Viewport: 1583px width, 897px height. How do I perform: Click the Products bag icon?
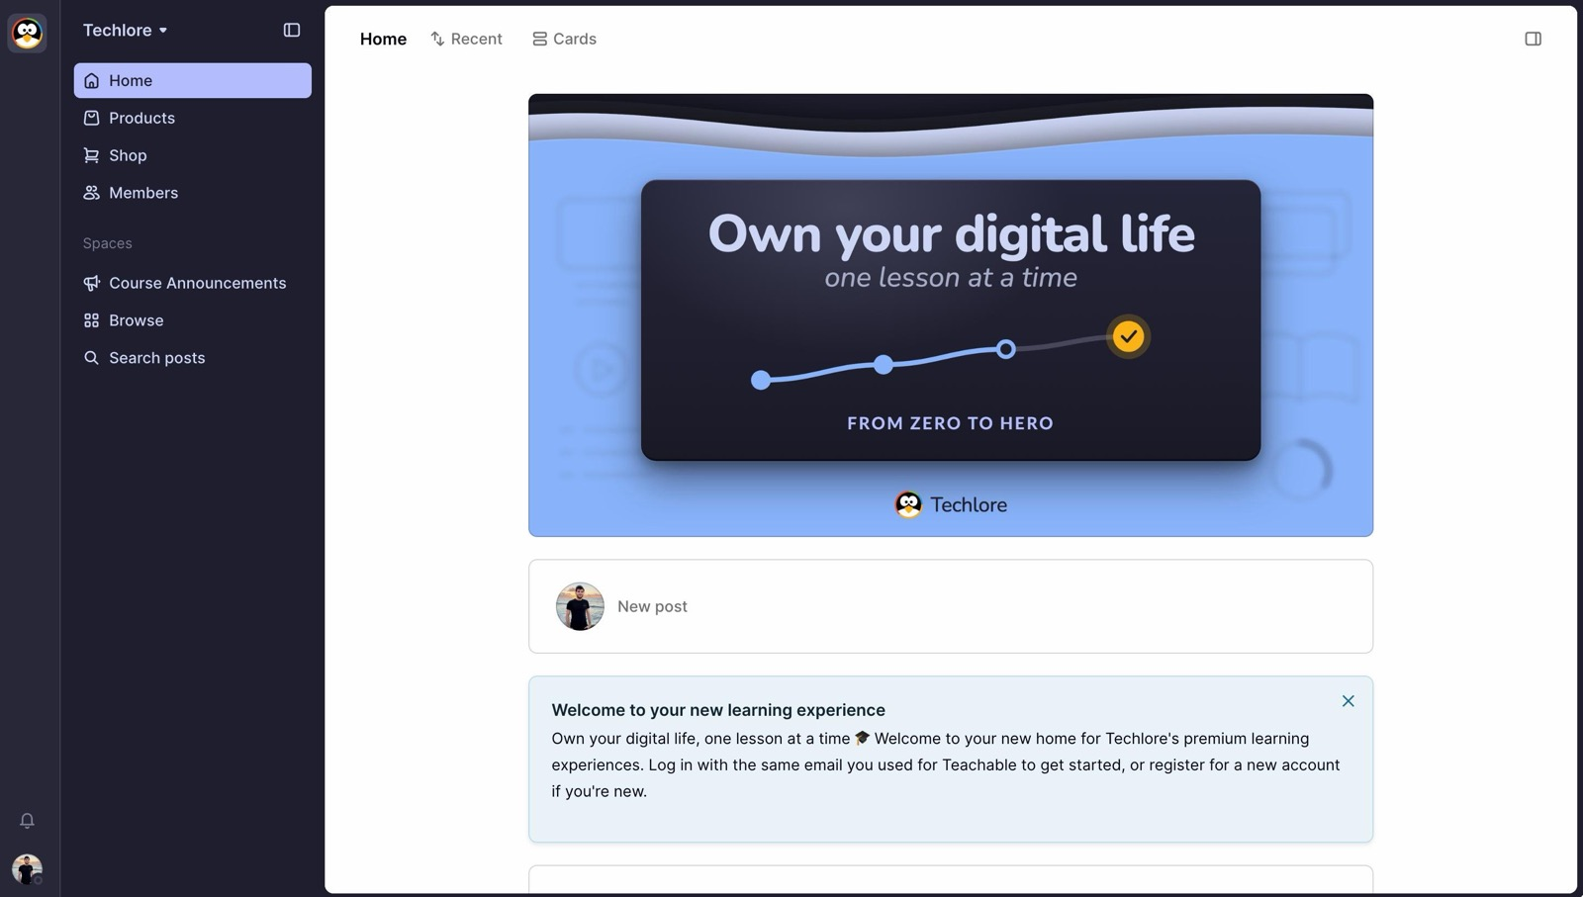92,119
